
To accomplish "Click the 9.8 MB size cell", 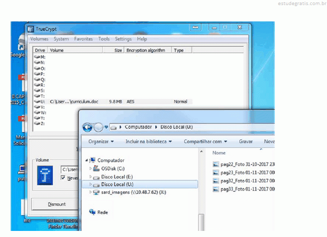I will point(115,102).
